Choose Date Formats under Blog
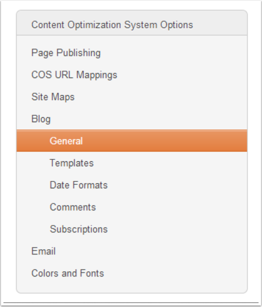Viewport: 262px width, 307px height. 79,185
